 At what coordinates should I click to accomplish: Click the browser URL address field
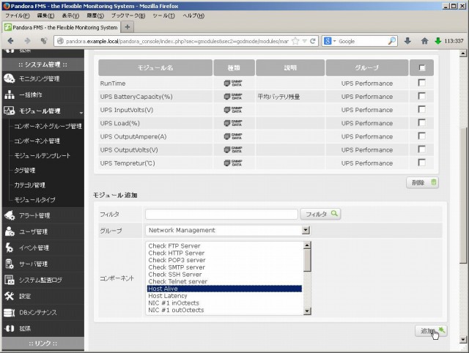pos(177,41)
